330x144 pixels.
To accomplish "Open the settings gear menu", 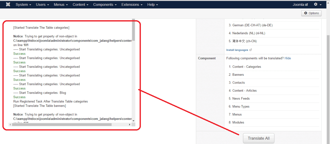I will (318, 5).
